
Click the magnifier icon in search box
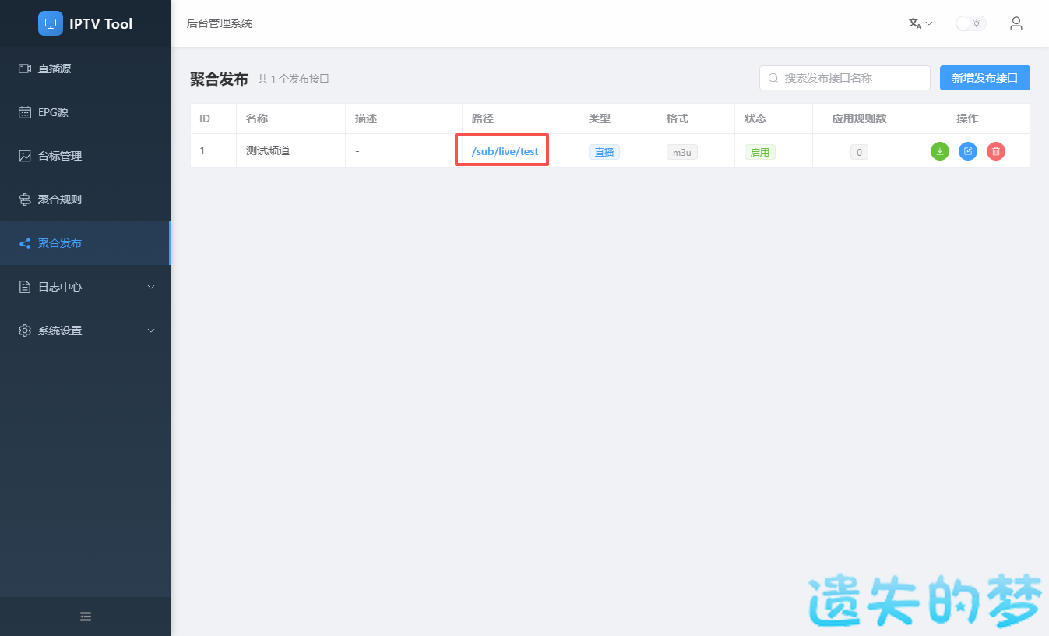tap(773, 78)
